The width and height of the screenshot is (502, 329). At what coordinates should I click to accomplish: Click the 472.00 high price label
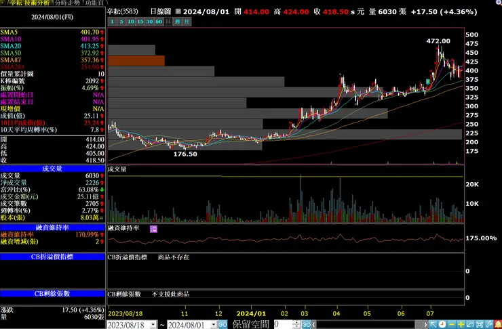[x=438, y=41]
